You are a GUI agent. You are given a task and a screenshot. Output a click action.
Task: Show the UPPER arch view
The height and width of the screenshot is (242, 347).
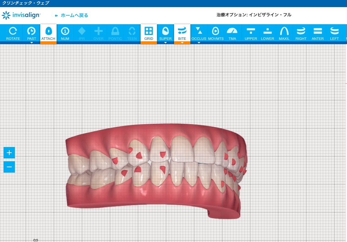pos(251,33)
